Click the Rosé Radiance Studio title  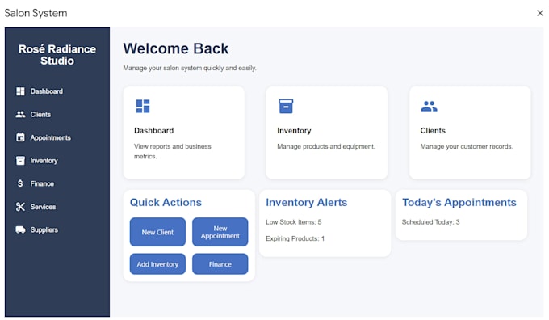click(x=57, y=55)
